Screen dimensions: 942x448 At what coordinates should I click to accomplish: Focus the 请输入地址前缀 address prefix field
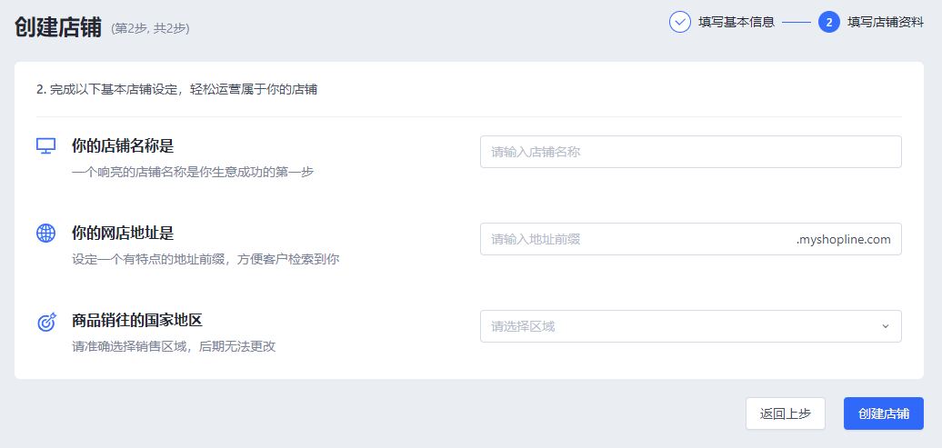pyautogui.click(x=636, y=239)
